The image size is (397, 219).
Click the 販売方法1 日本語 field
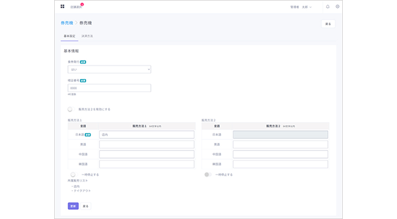pyautogui.click(x=147, y=134)
